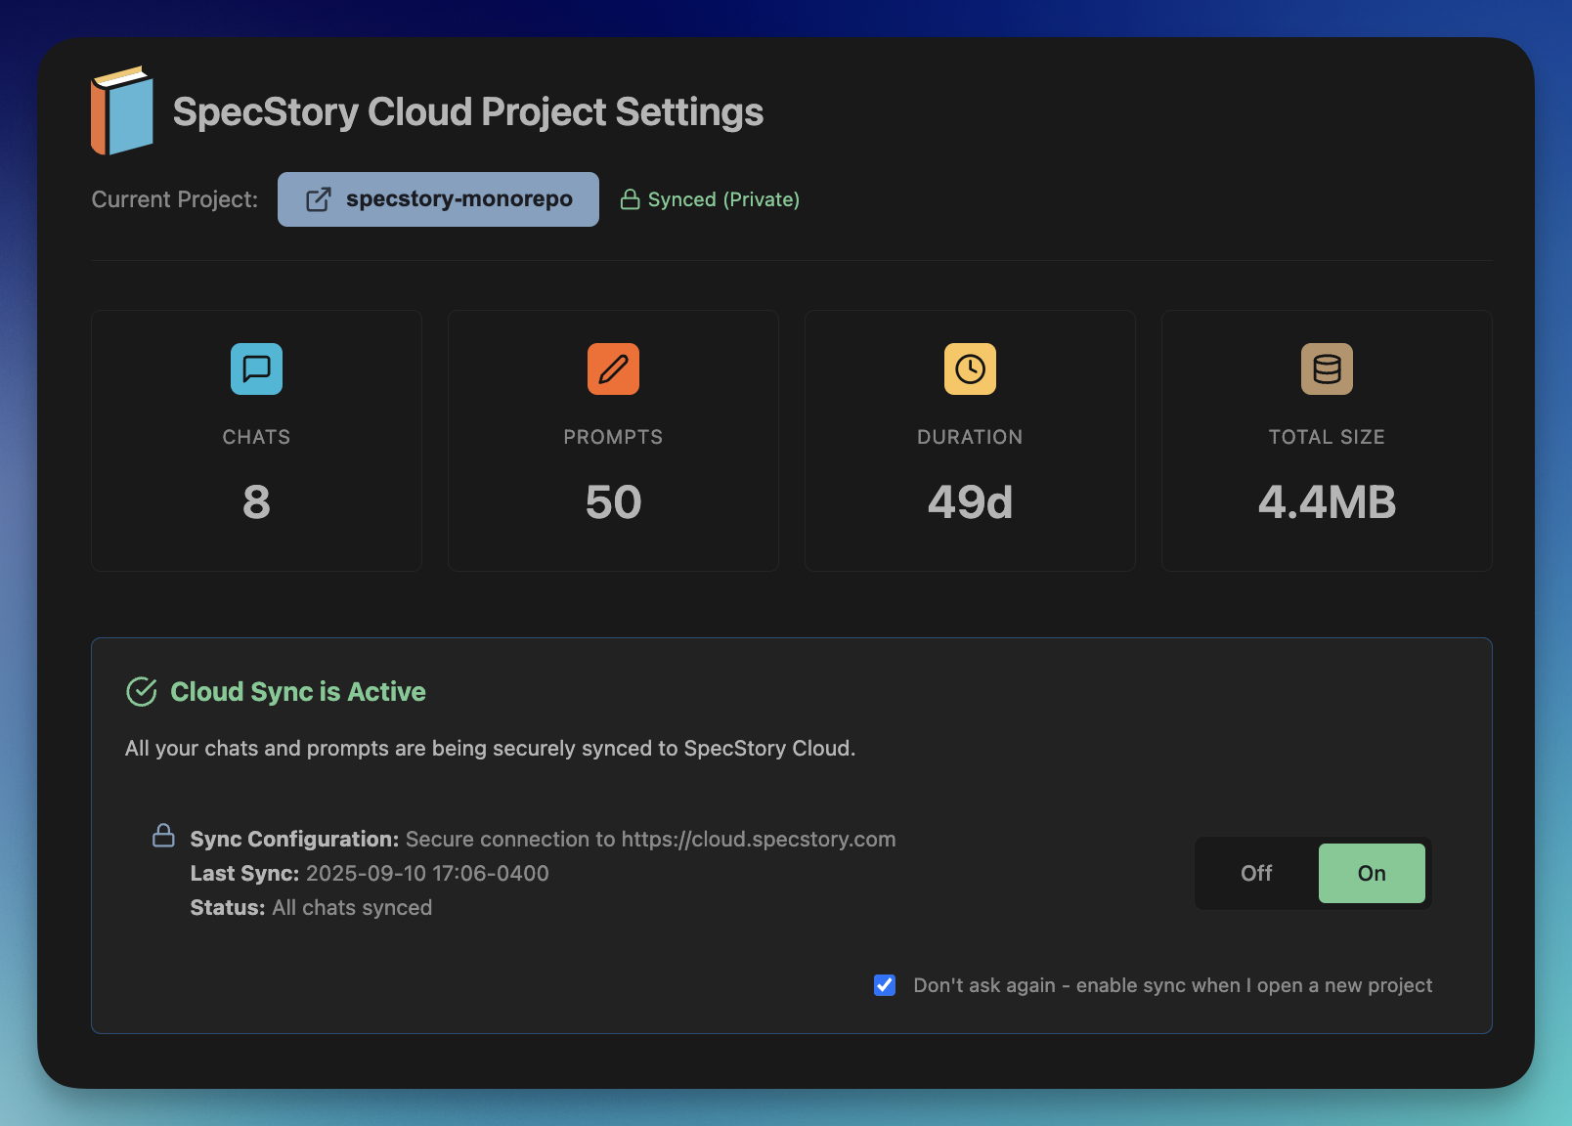Click the PROMPTS label
Viewport: 1572px width, 1126px height.
pos(613,437)
